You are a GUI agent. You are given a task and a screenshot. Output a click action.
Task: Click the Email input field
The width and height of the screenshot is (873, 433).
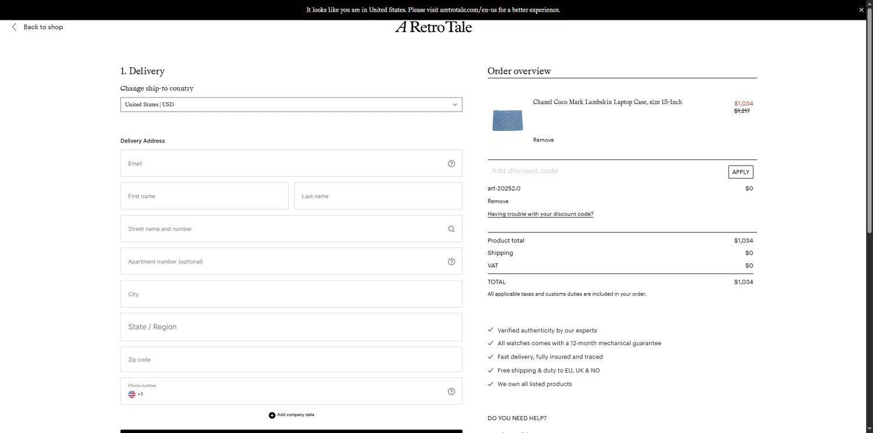(291, 163)
